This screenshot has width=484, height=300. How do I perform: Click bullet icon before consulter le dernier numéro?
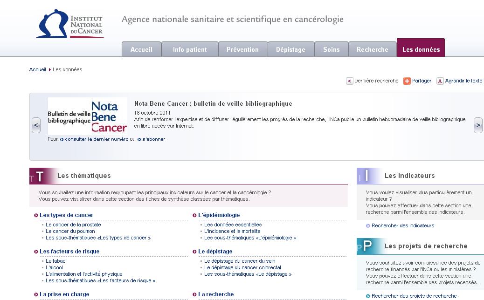[x=62, y=139]
